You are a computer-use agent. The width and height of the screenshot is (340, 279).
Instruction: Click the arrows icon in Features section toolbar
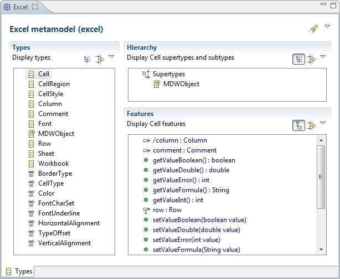pos(311,125)
